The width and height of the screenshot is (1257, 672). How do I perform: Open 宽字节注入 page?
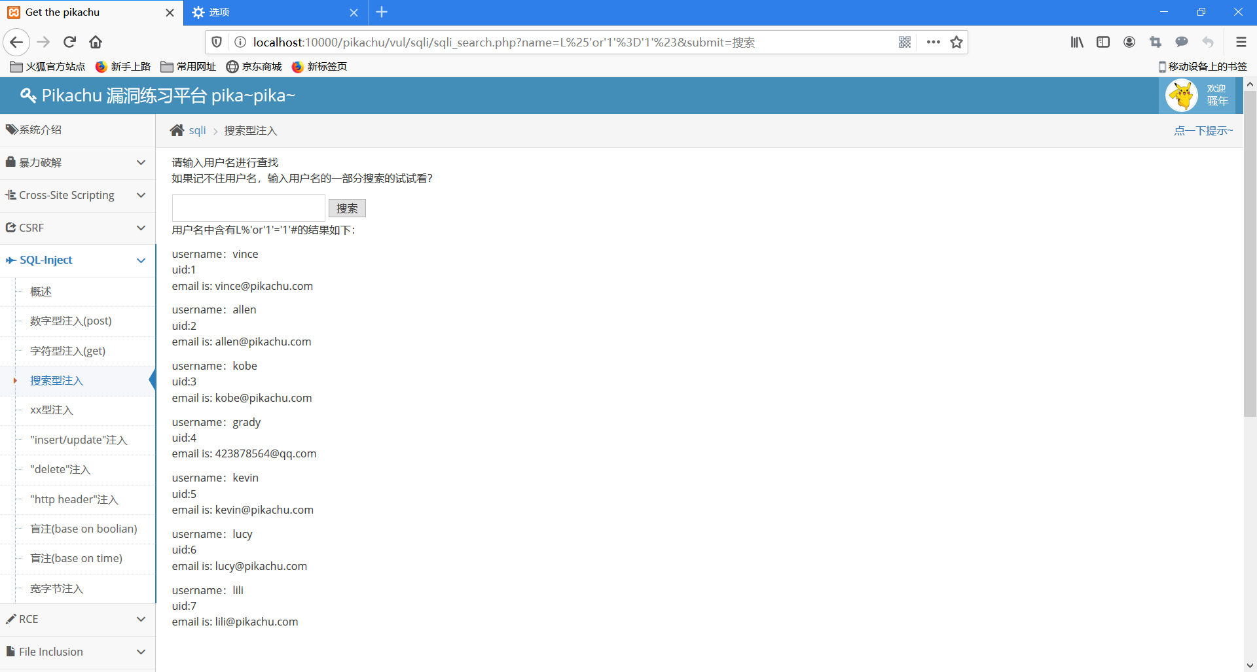click(x=56, y=588)
